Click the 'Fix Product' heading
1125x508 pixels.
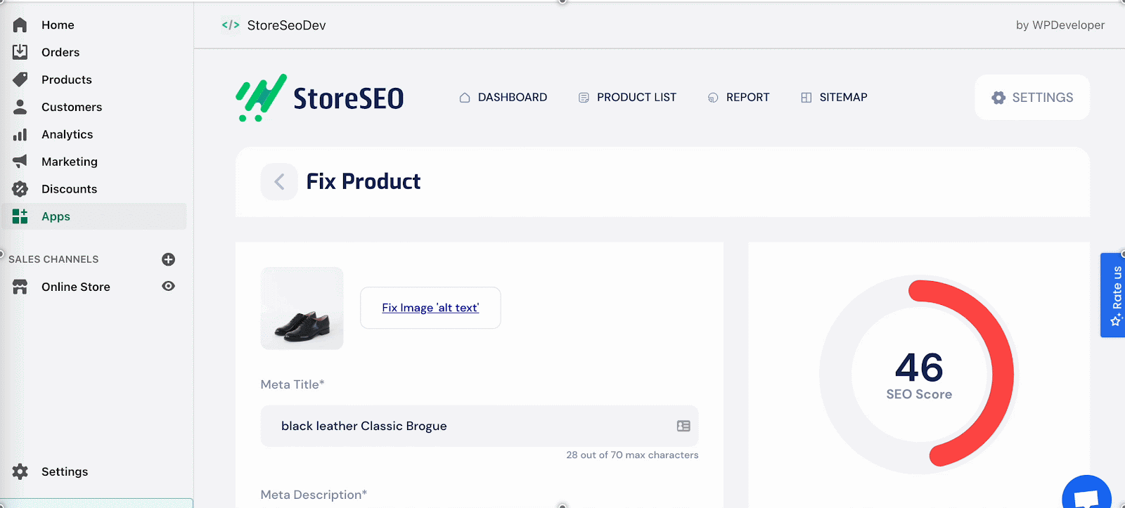[364, 182]
